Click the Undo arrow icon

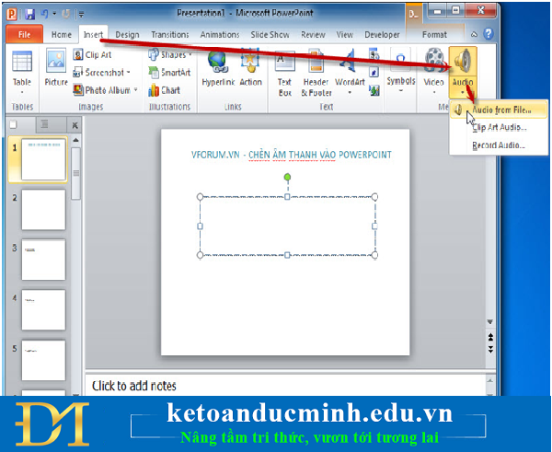(x=45, y=14)
